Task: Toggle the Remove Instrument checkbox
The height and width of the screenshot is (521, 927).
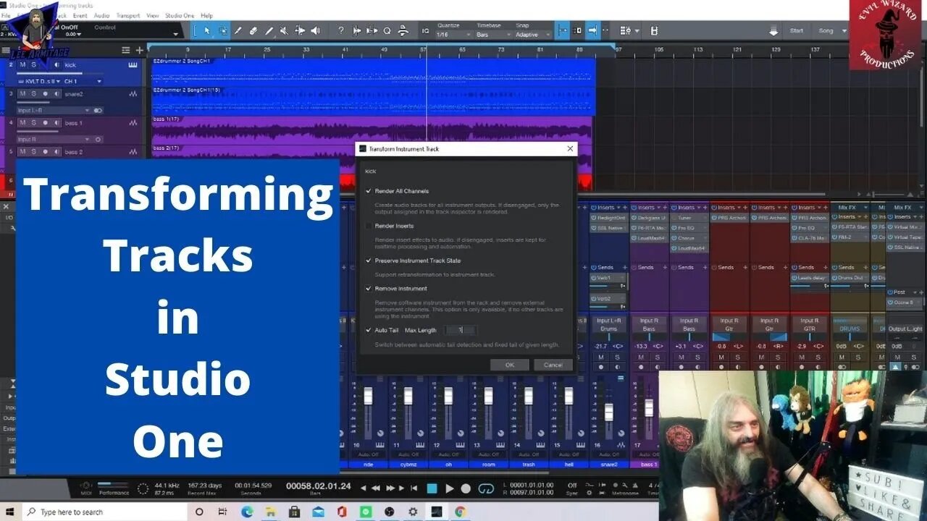Action: click(368, 288)
